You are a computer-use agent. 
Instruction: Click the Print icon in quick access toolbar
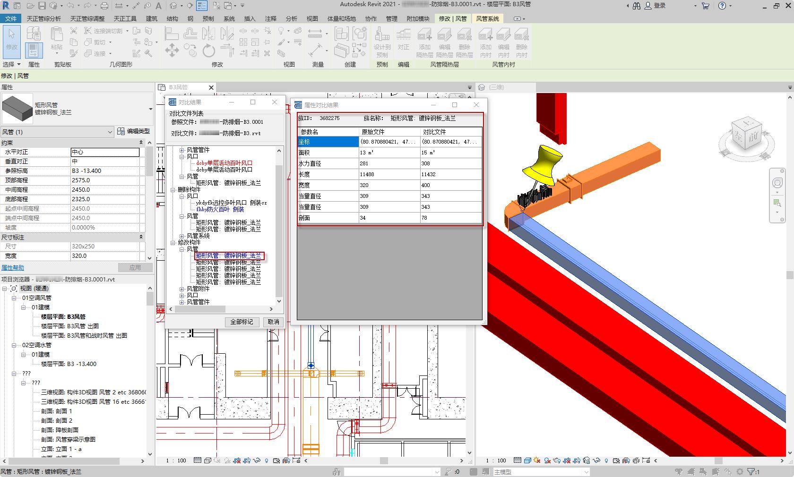pos(104,6)
